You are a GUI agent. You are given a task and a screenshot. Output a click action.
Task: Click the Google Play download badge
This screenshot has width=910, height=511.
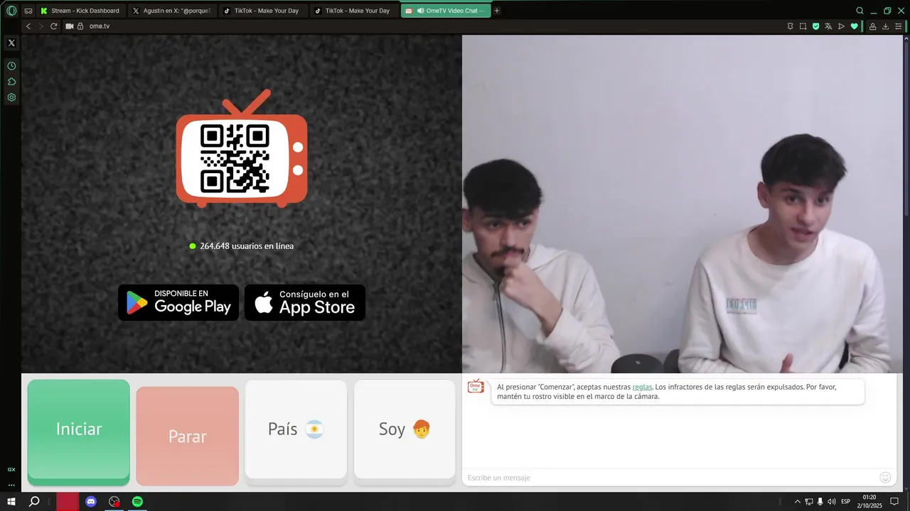178,302
